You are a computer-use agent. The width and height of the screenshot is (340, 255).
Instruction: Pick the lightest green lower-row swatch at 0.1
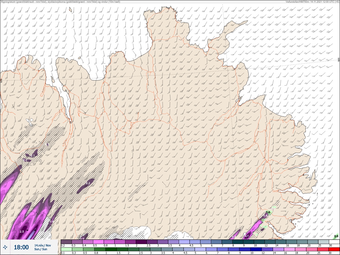tap(66, 249)
